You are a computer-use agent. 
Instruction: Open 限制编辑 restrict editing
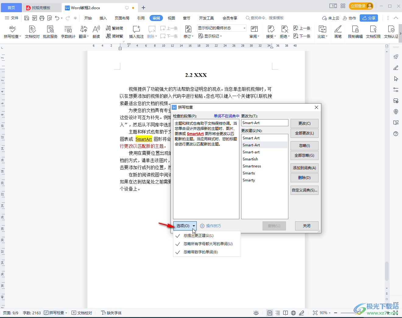pos(355,32)
